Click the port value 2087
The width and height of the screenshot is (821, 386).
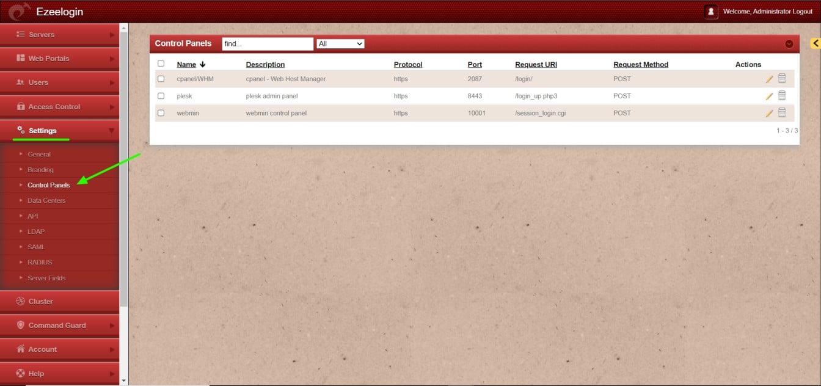click(475, 79)
